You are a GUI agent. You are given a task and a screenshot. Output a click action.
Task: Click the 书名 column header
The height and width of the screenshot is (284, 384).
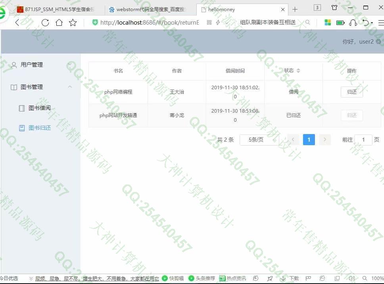tap(118, 71)
